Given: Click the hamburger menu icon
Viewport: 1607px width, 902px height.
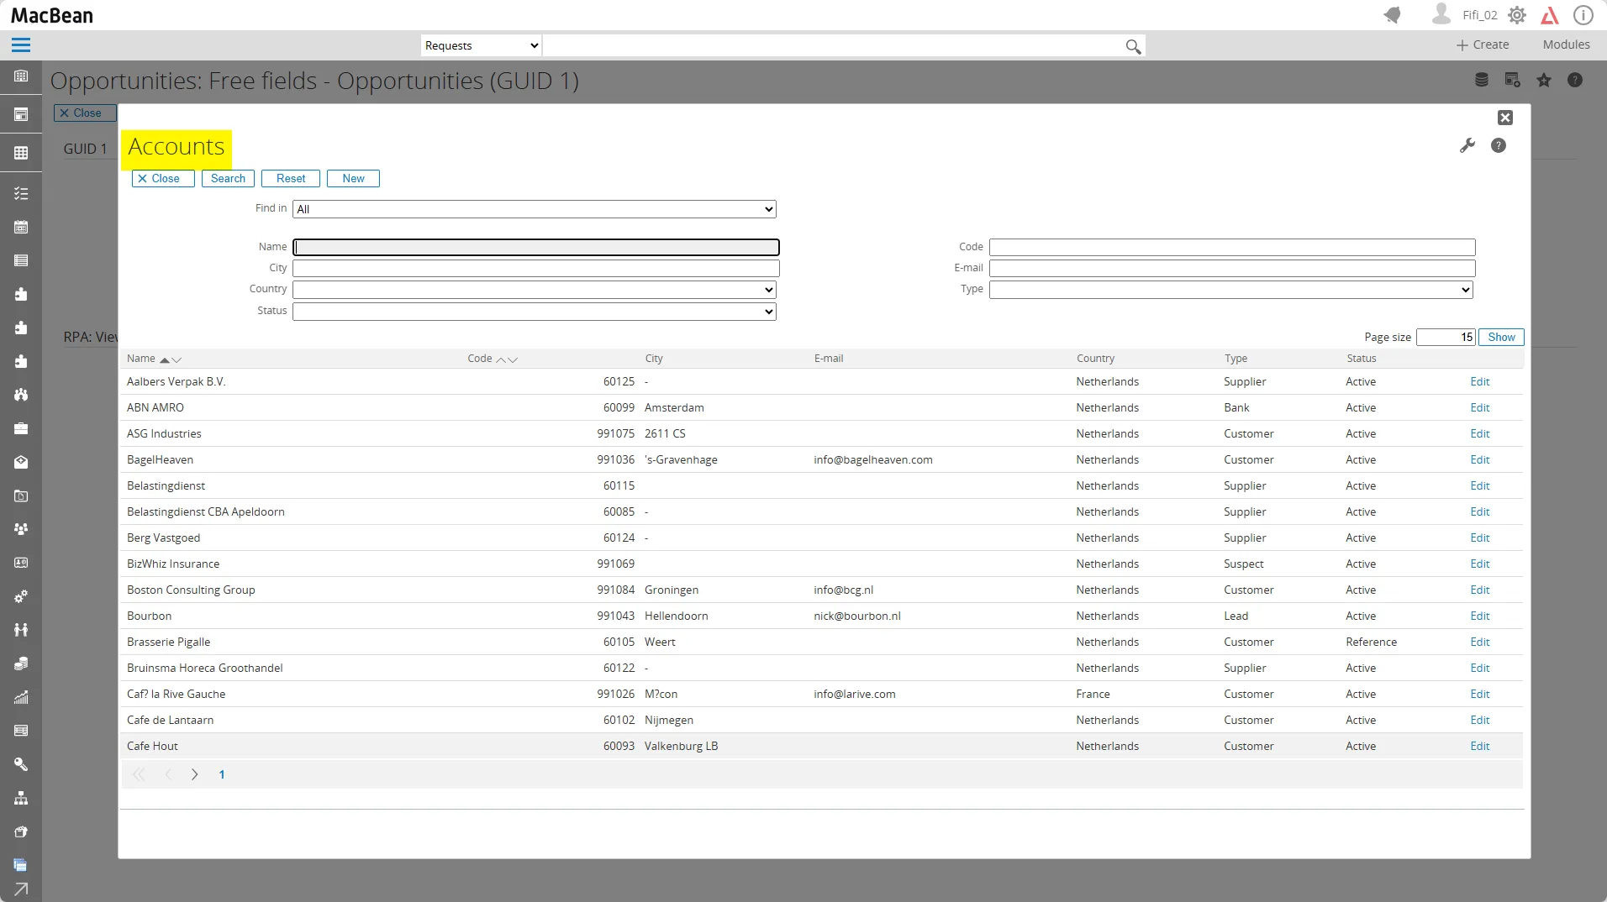Looking at the screenshot, I should 21,45.
